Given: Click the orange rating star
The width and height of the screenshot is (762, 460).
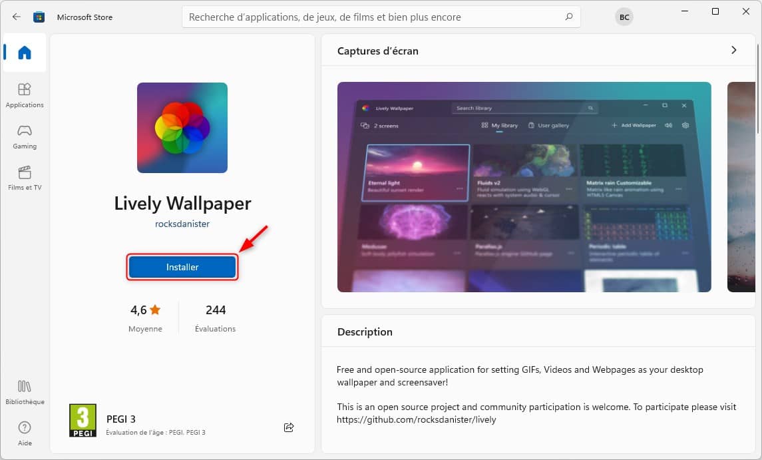Looking at the screenshot, I should pos(156,310).
